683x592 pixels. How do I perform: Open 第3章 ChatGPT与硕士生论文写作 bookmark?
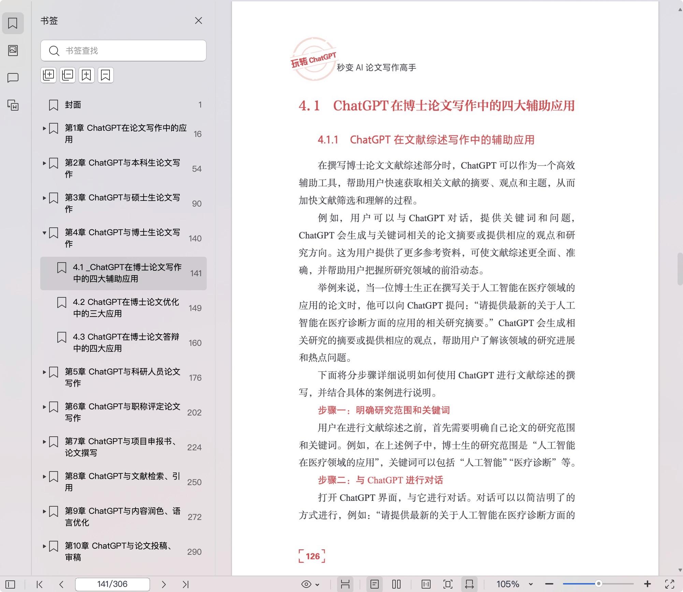point(122,203)
